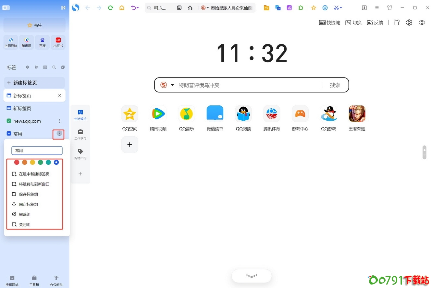Viewport: 432px width, 288px height.
Task: Toggle the eye protection icon at top right
Action: (x=422, y=22)
